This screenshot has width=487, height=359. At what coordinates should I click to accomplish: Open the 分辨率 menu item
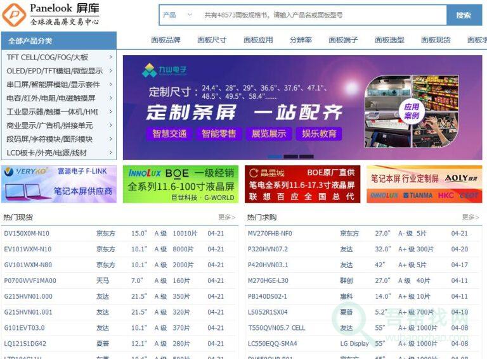tap(301, 40)
